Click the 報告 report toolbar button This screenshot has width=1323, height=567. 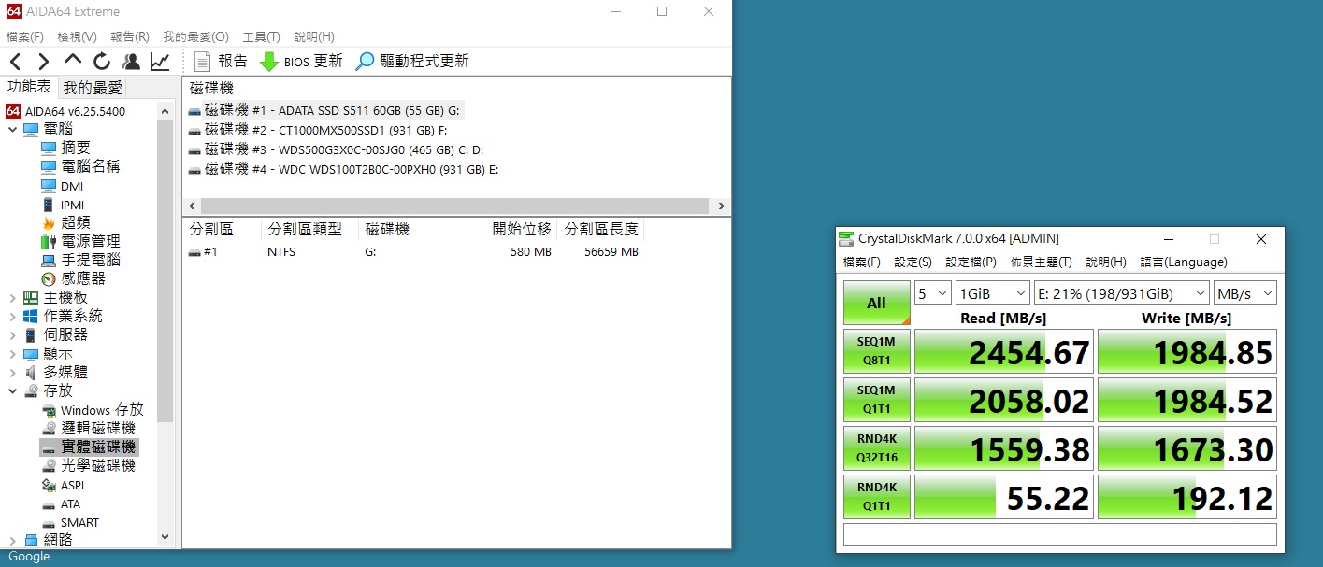click(221, 62)
